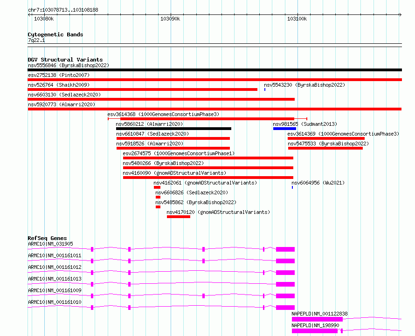Open variant label nsv526764 (Shaikh2009)
415x336 pixels.
point(59,85)
